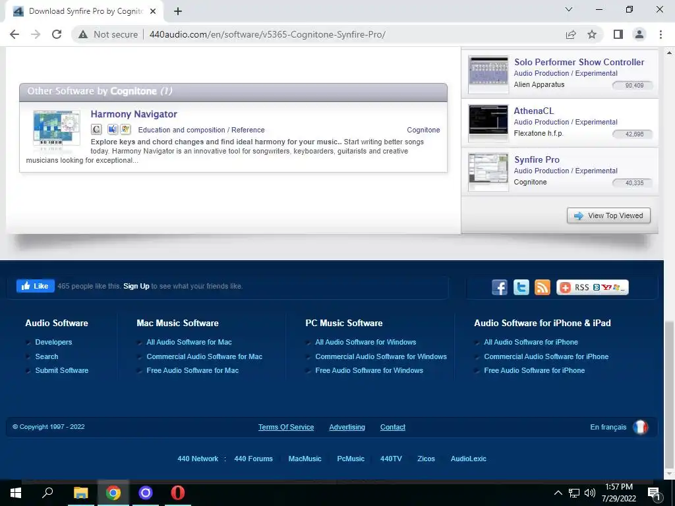Click the Facebook Like button
This screenshot has width=675, height=506.
click(36, 286)
